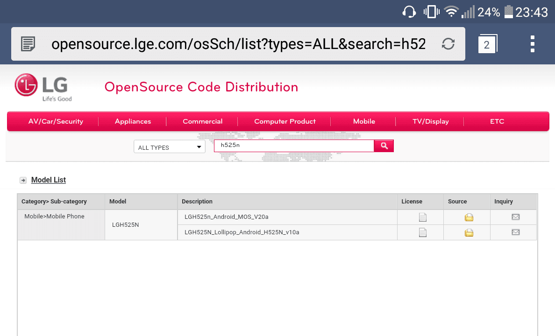Download source for LGH525n_Android_MOS_V20a
Screen dimensions: 555x336
point(469,217)
